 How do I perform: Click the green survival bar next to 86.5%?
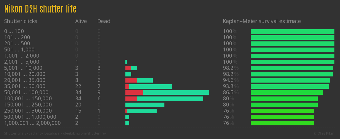coord(287,93)
